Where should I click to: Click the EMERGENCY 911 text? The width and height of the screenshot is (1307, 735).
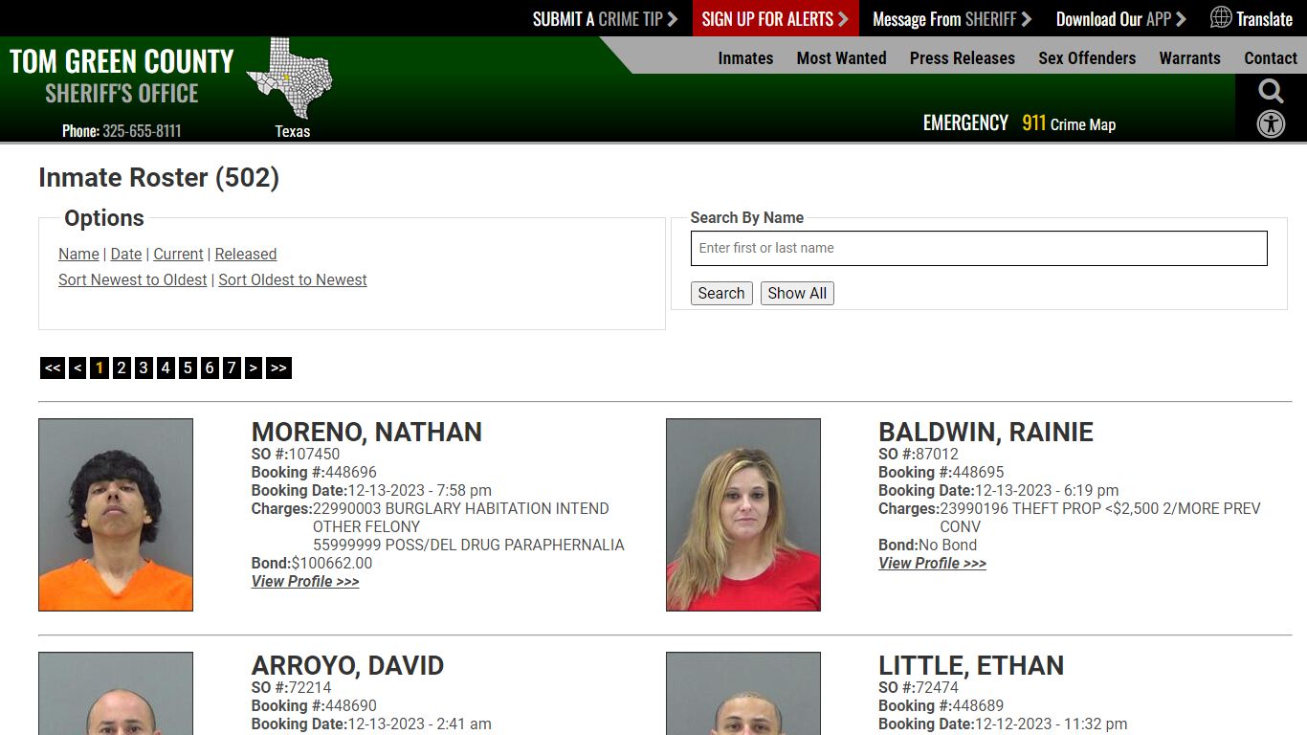[x=984, y=123]
